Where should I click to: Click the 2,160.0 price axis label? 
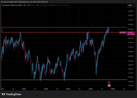(131, 47)
